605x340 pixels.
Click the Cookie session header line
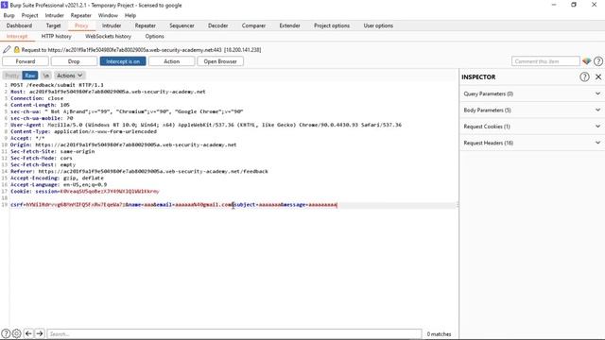coord(84,191)
